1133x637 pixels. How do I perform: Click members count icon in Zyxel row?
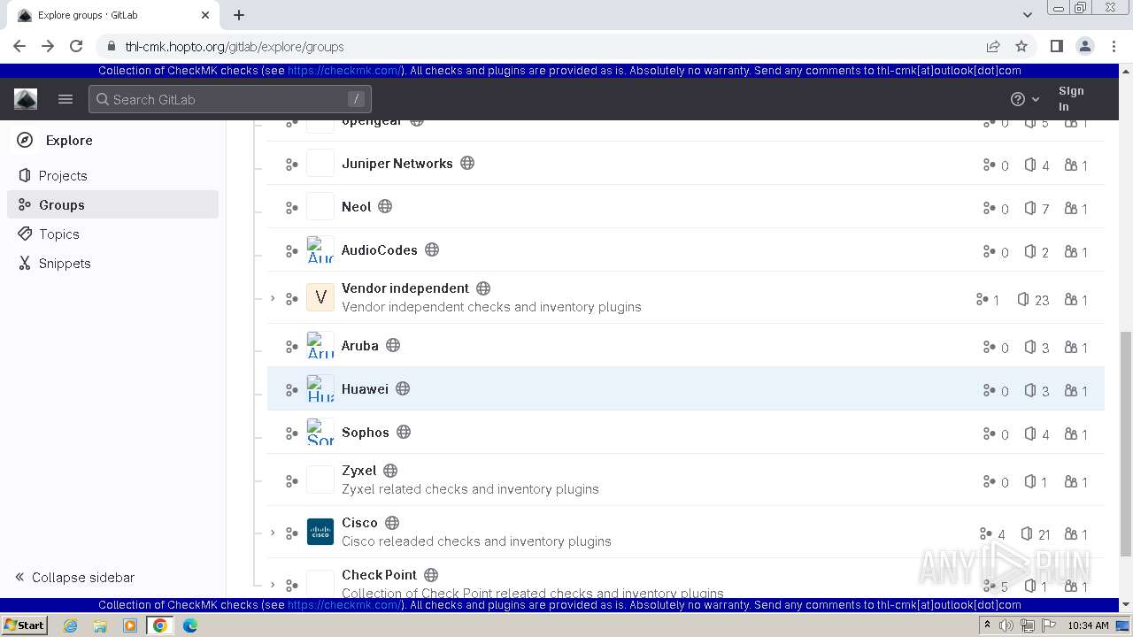(x=1071, y=481)
